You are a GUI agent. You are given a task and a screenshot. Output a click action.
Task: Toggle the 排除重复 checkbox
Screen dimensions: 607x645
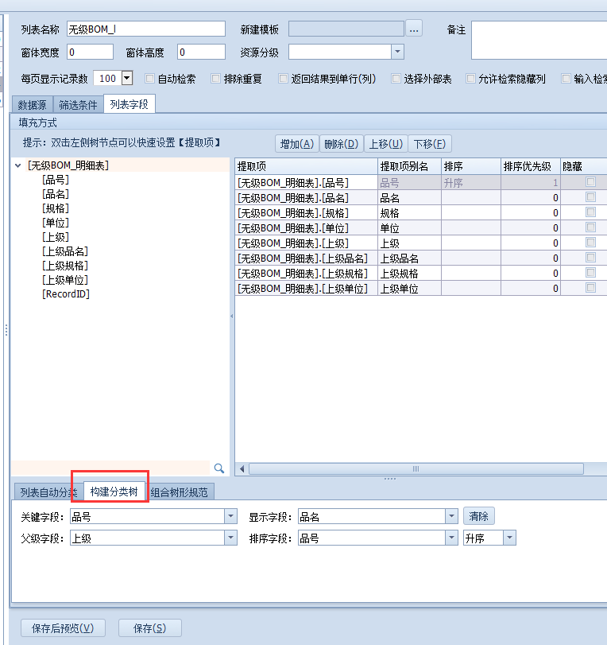tap(215, 79)
